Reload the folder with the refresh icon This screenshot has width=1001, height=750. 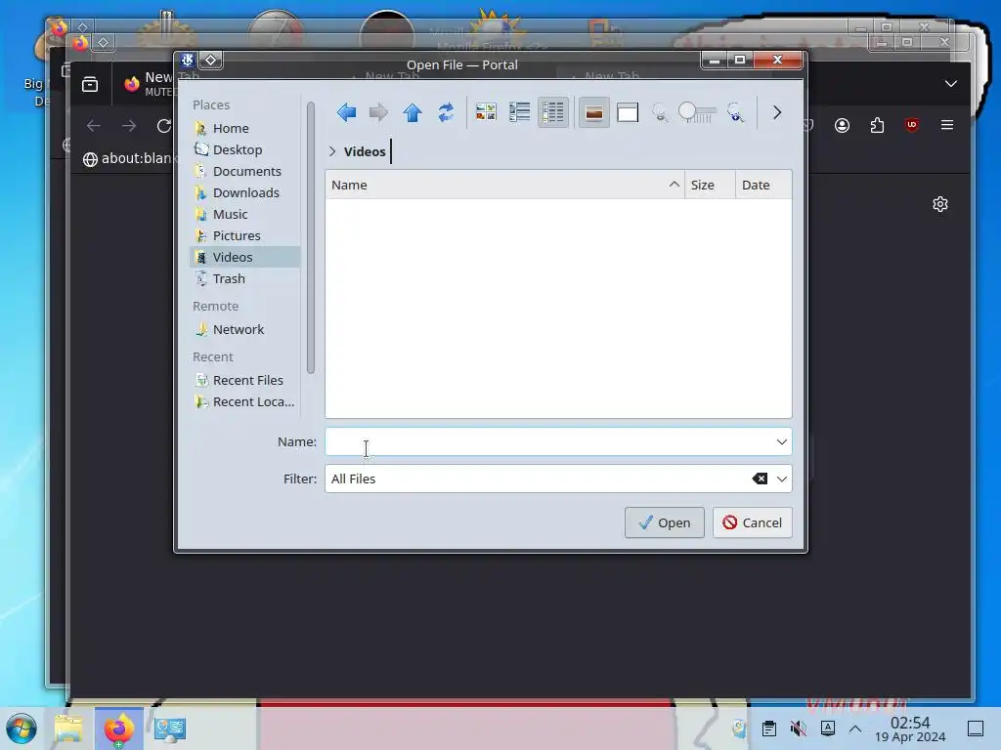[446, 113]
